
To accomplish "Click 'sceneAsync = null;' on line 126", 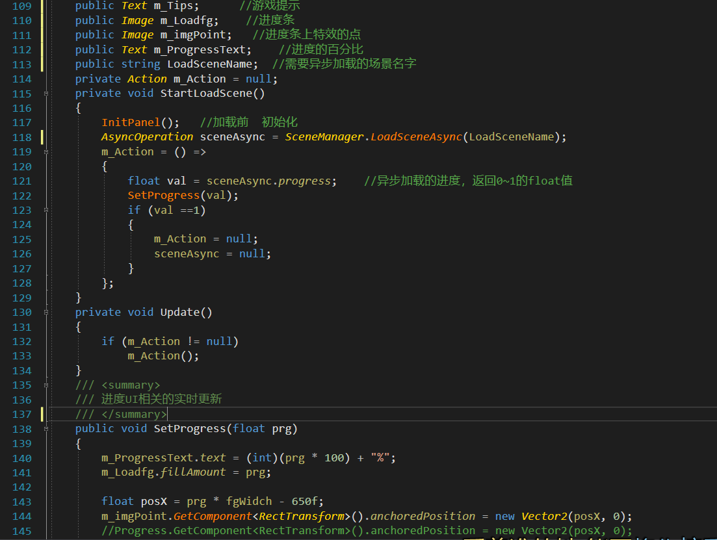I will [x=212, y=253].
